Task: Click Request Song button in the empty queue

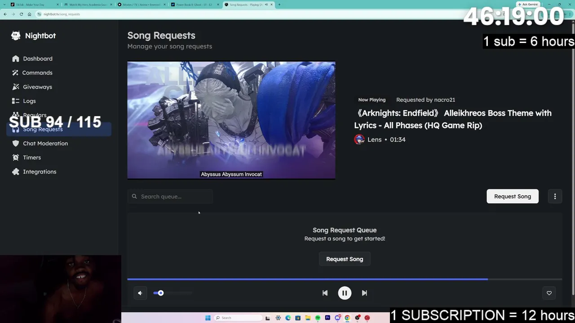Action: pyautogui.click(x=345, y=259)
